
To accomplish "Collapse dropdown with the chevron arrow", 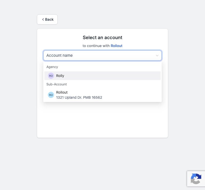I will click(x=157, y=55).
